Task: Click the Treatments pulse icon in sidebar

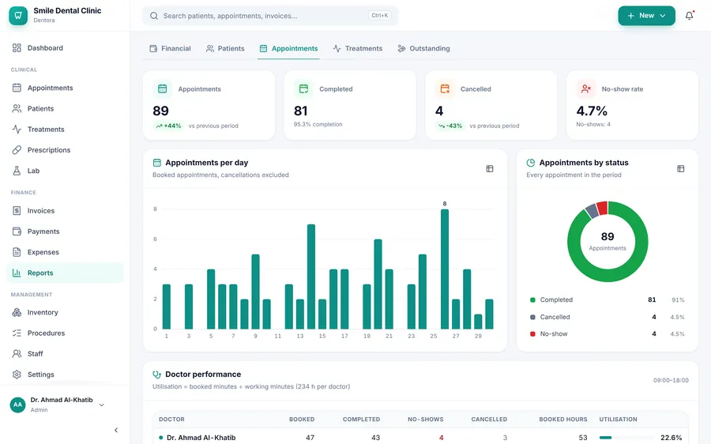Action: pos(17,130)
